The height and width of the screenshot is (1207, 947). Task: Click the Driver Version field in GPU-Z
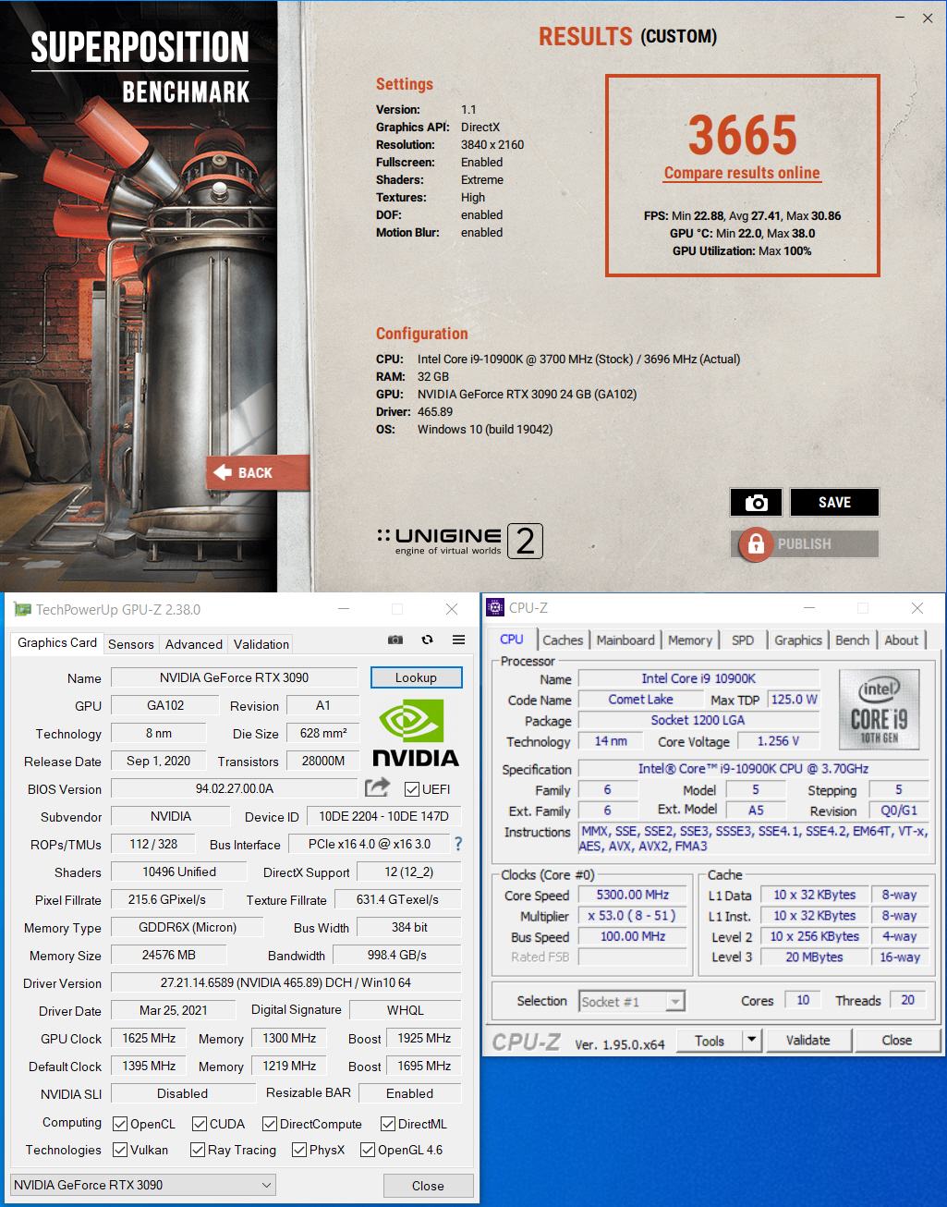click(x=285, y=982)
